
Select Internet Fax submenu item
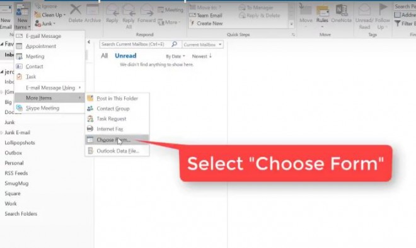point(117,129)
